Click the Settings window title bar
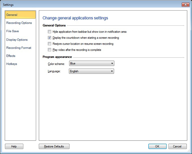The image size is (192, 154). (85, 5)
